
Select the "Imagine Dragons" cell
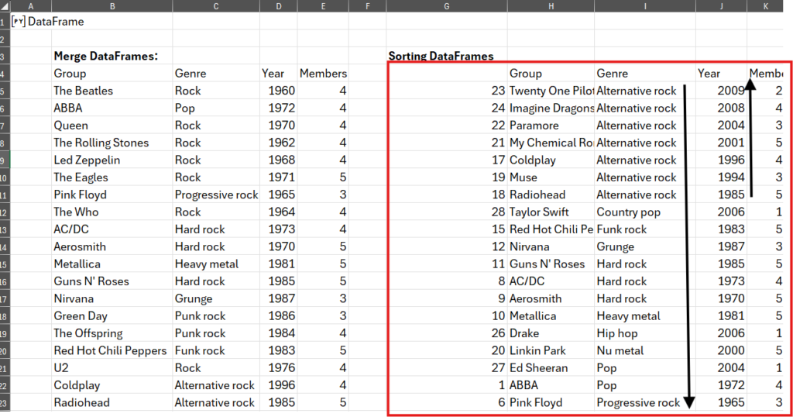551,109
